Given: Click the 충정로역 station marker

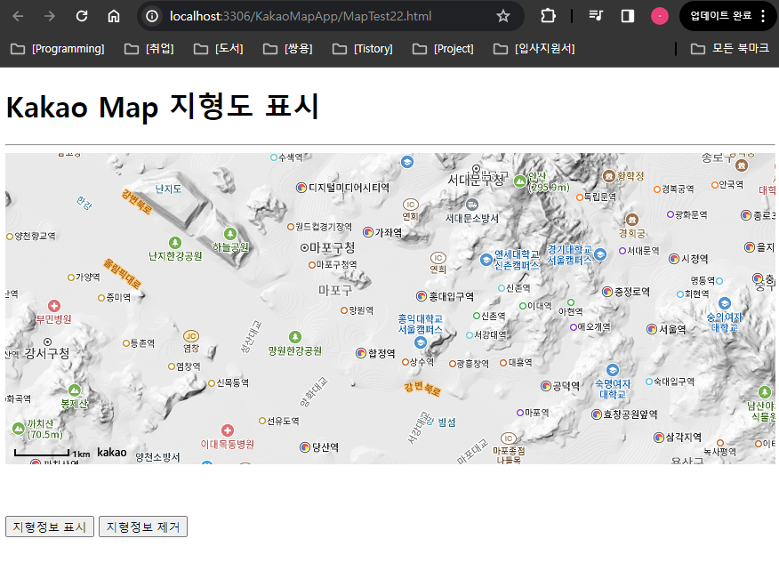Looking at the screenshot, I should (607, 292).
